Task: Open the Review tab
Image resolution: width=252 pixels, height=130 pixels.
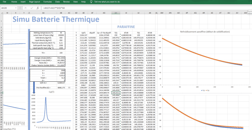Action: click(66, 2)
